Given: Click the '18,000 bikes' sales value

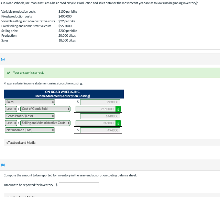Looking at the screenshot, I should click(x=67, y=40).
